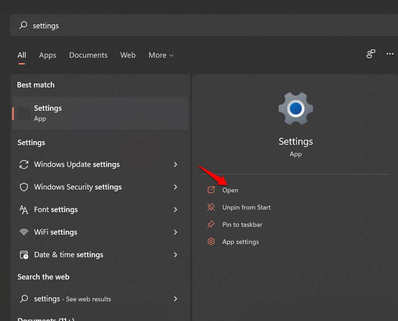
Task: Select the Web search tab
Action: (128, 55)
